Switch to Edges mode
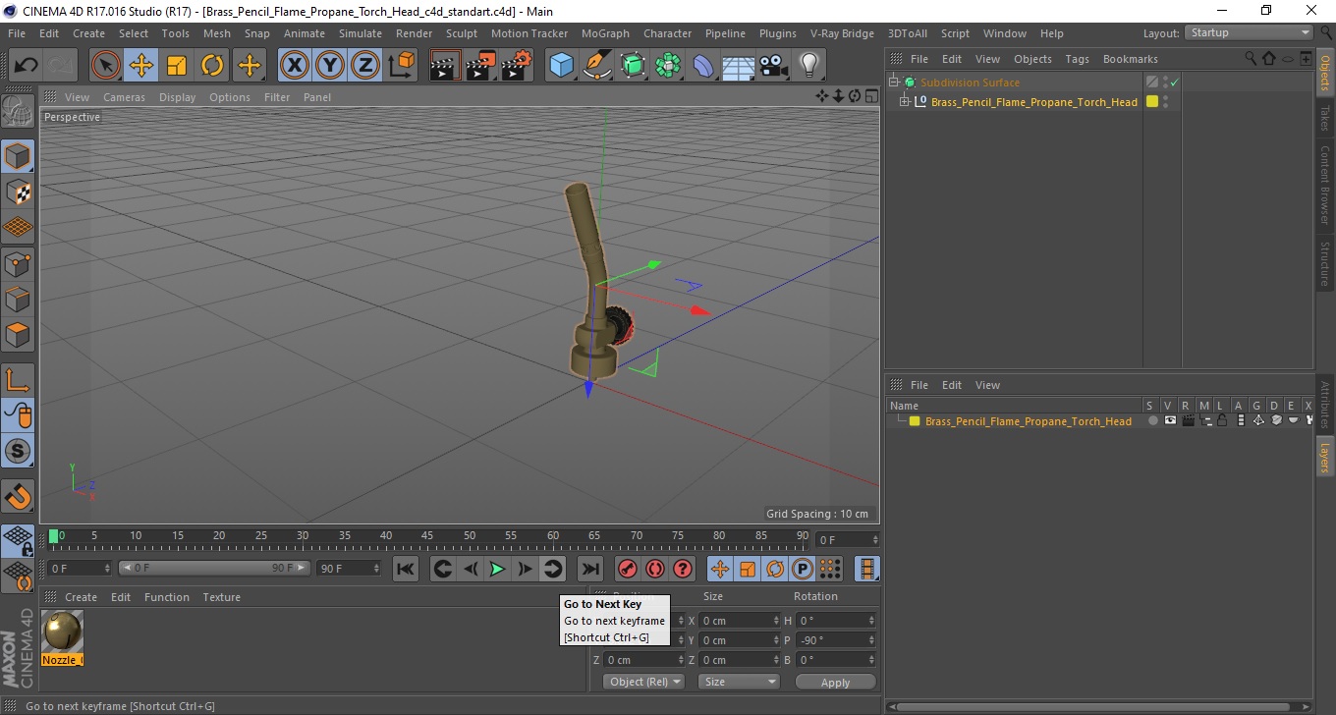Viewport: 1336px width, 715px height. [18, 299]
